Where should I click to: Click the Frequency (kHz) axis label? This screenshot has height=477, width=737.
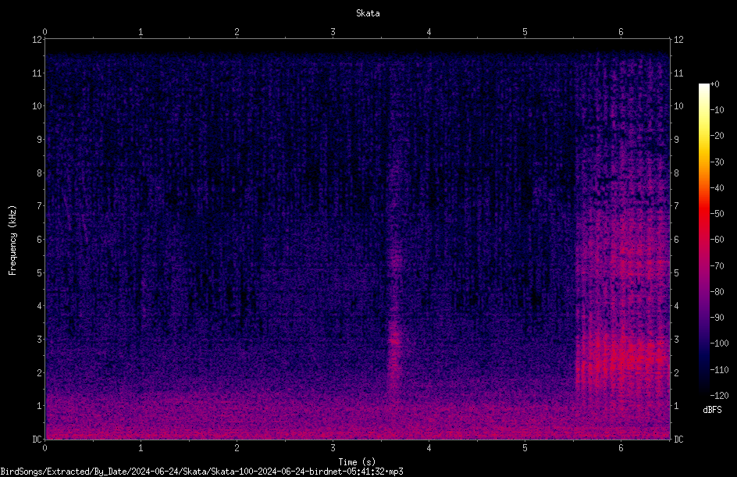coord(12,240)
